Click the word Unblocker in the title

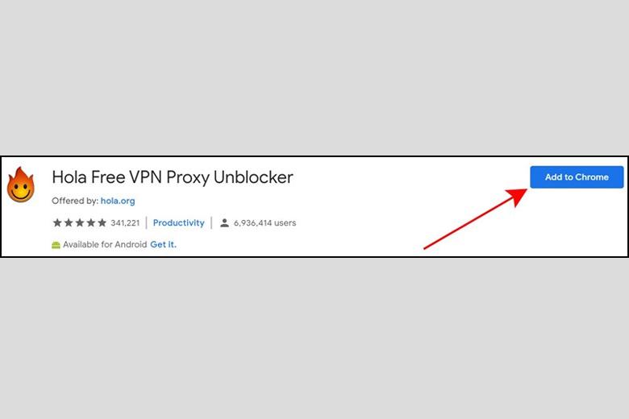click(x=253, y=177)
